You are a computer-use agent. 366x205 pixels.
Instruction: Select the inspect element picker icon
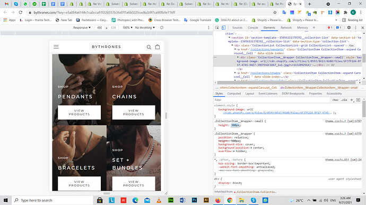point(217,27)
